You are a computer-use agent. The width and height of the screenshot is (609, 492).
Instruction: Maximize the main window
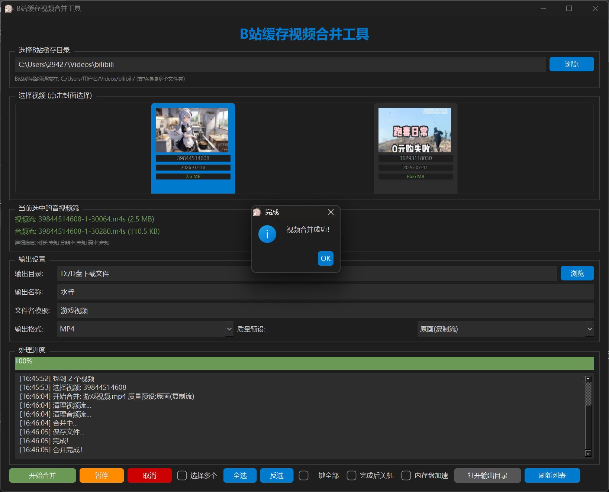tap(569, 9)
